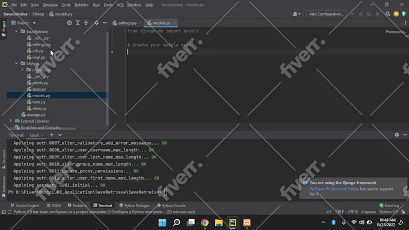This screenshot has width=409, height=230.
Task: Open terminal shell options dropdown arrow
Action: [x=60, y=135]
